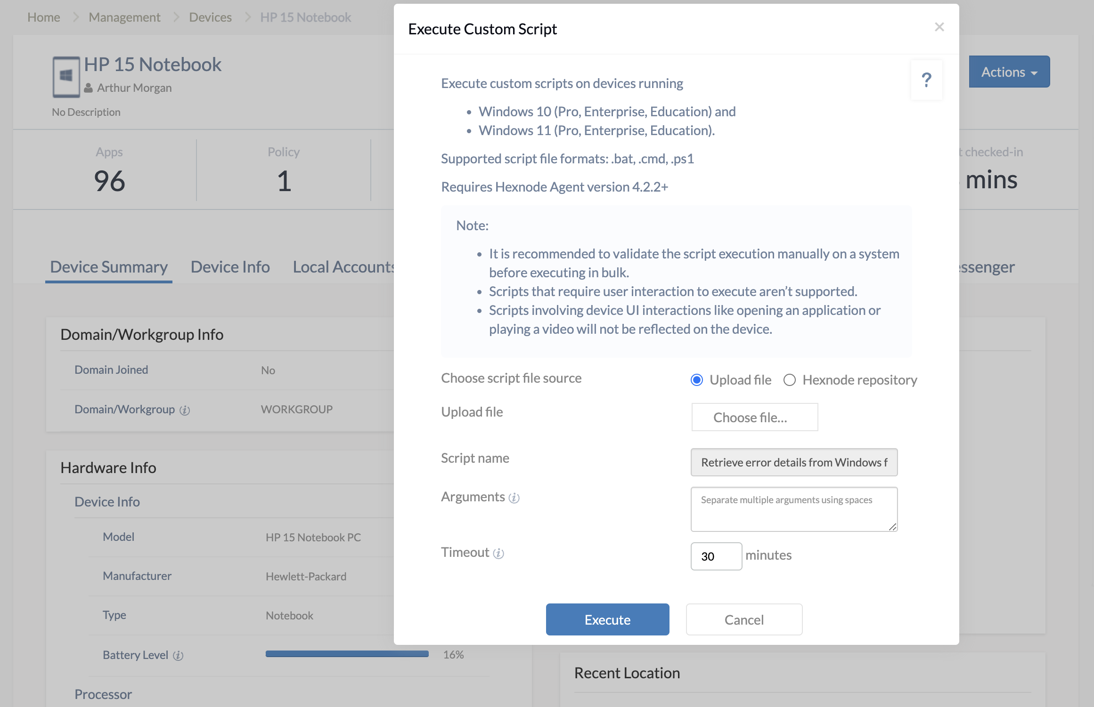This screenshot has height=707, width=1094.
Task: Select the Upload file radio button
Action: 696,380
